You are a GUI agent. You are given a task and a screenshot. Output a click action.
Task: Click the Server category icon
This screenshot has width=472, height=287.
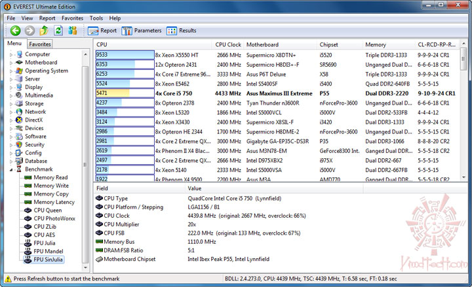(20, 79)
